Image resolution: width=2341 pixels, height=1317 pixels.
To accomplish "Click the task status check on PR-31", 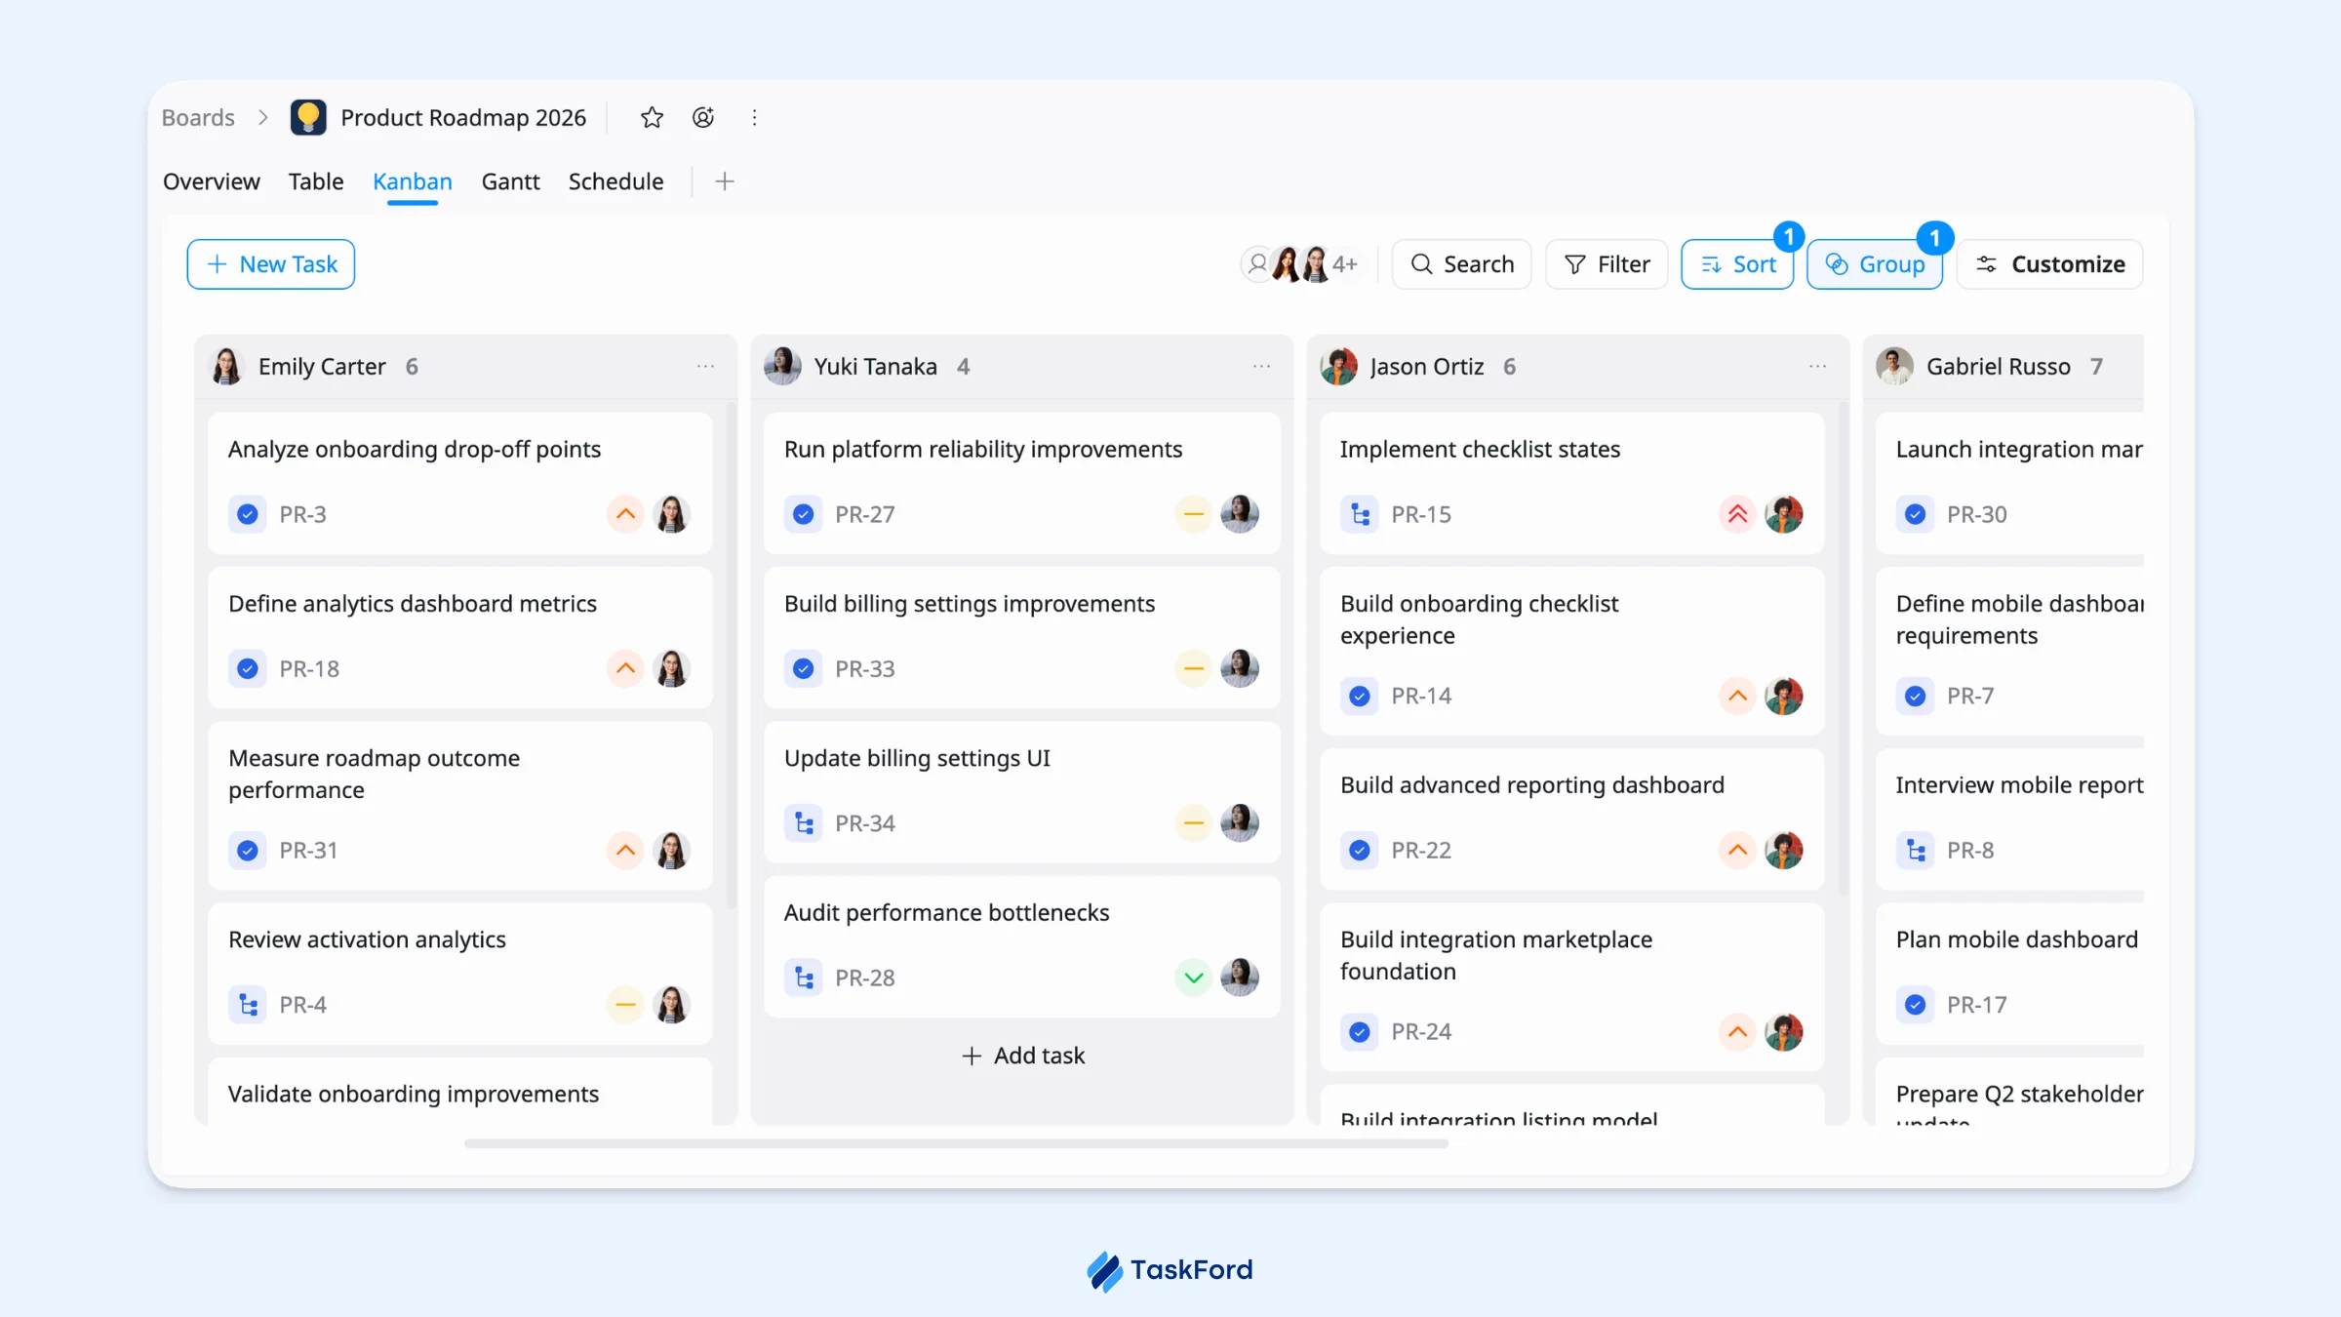I will pos(248,850).
